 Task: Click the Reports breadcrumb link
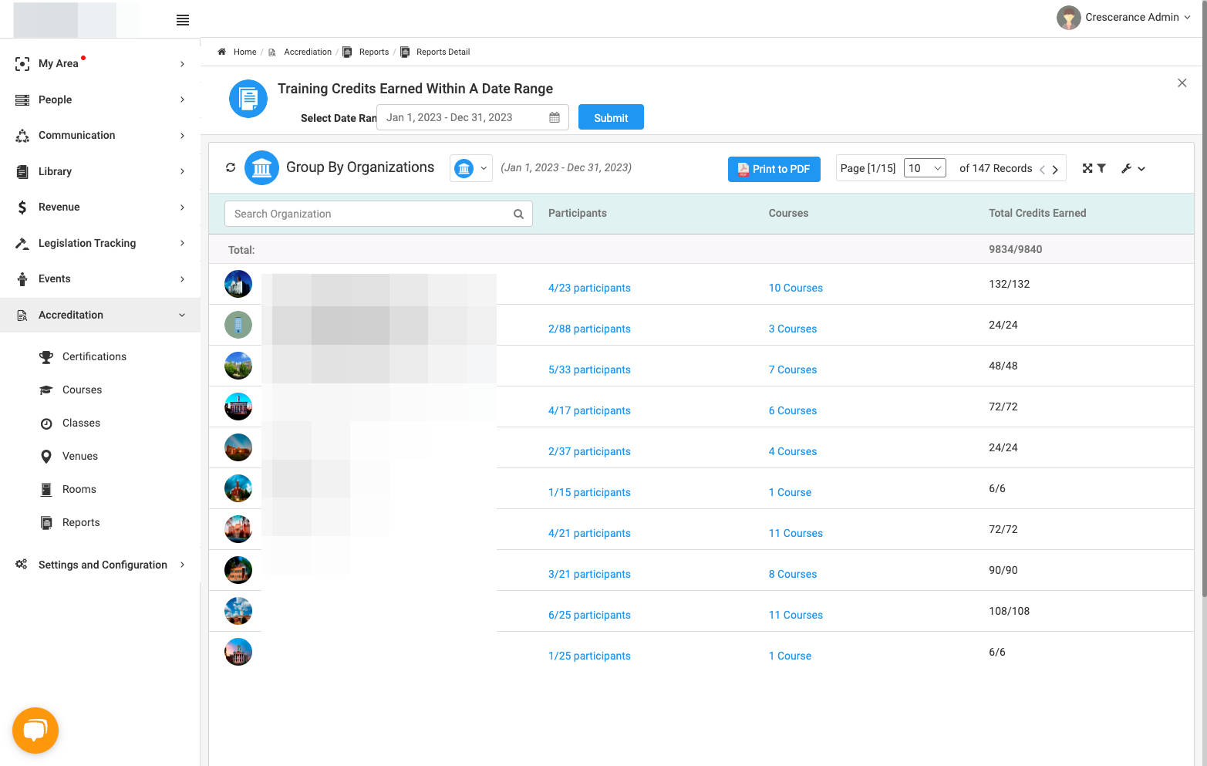coord(374,52)
